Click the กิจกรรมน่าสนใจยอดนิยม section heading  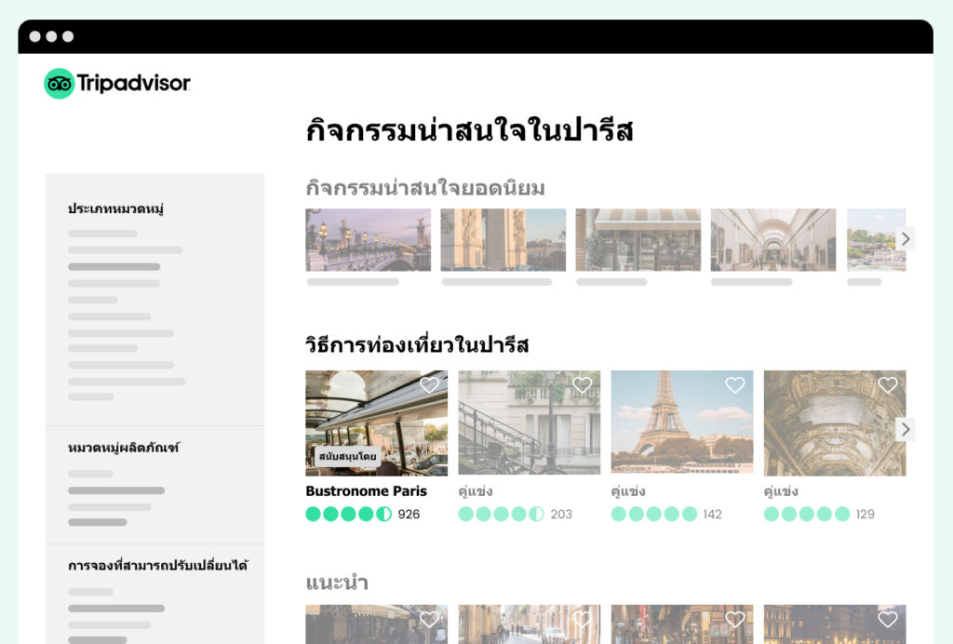(425, 188)
